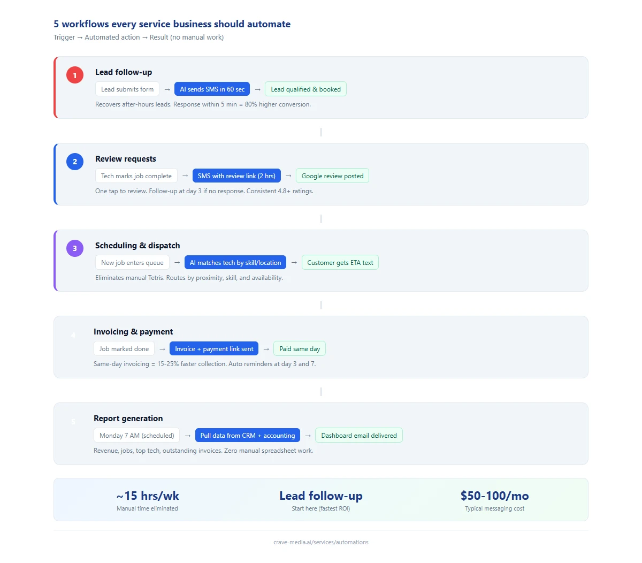
Task: Click the 'Lead follow-up' card heading
Action: (x=124, y=72)
